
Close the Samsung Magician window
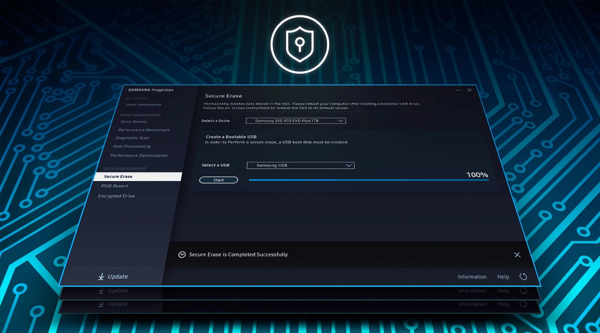click(x=469, y=90)
